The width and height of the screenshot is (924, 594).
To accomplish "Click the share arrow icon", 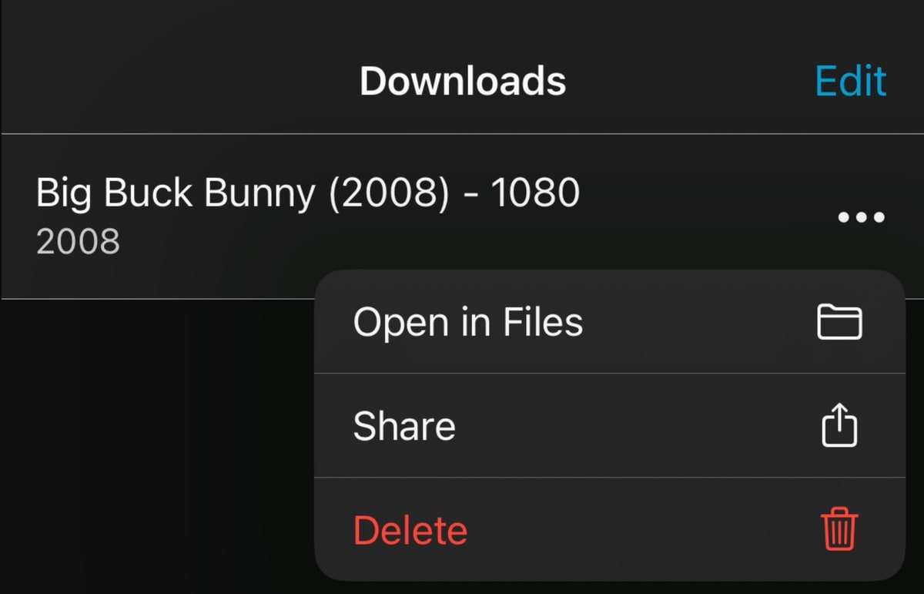I will click(x=839, y=425).
